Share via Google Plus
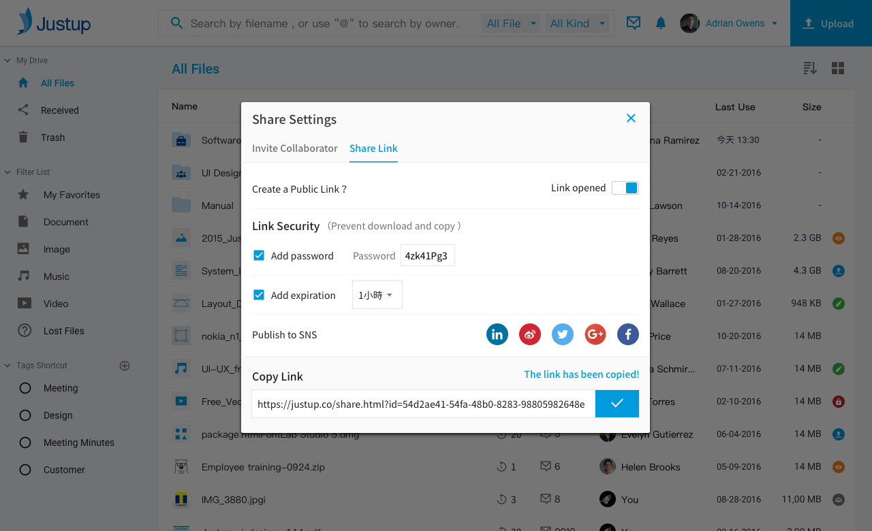The width and height of the screenshot is (872, 531). tap(595, 334)
